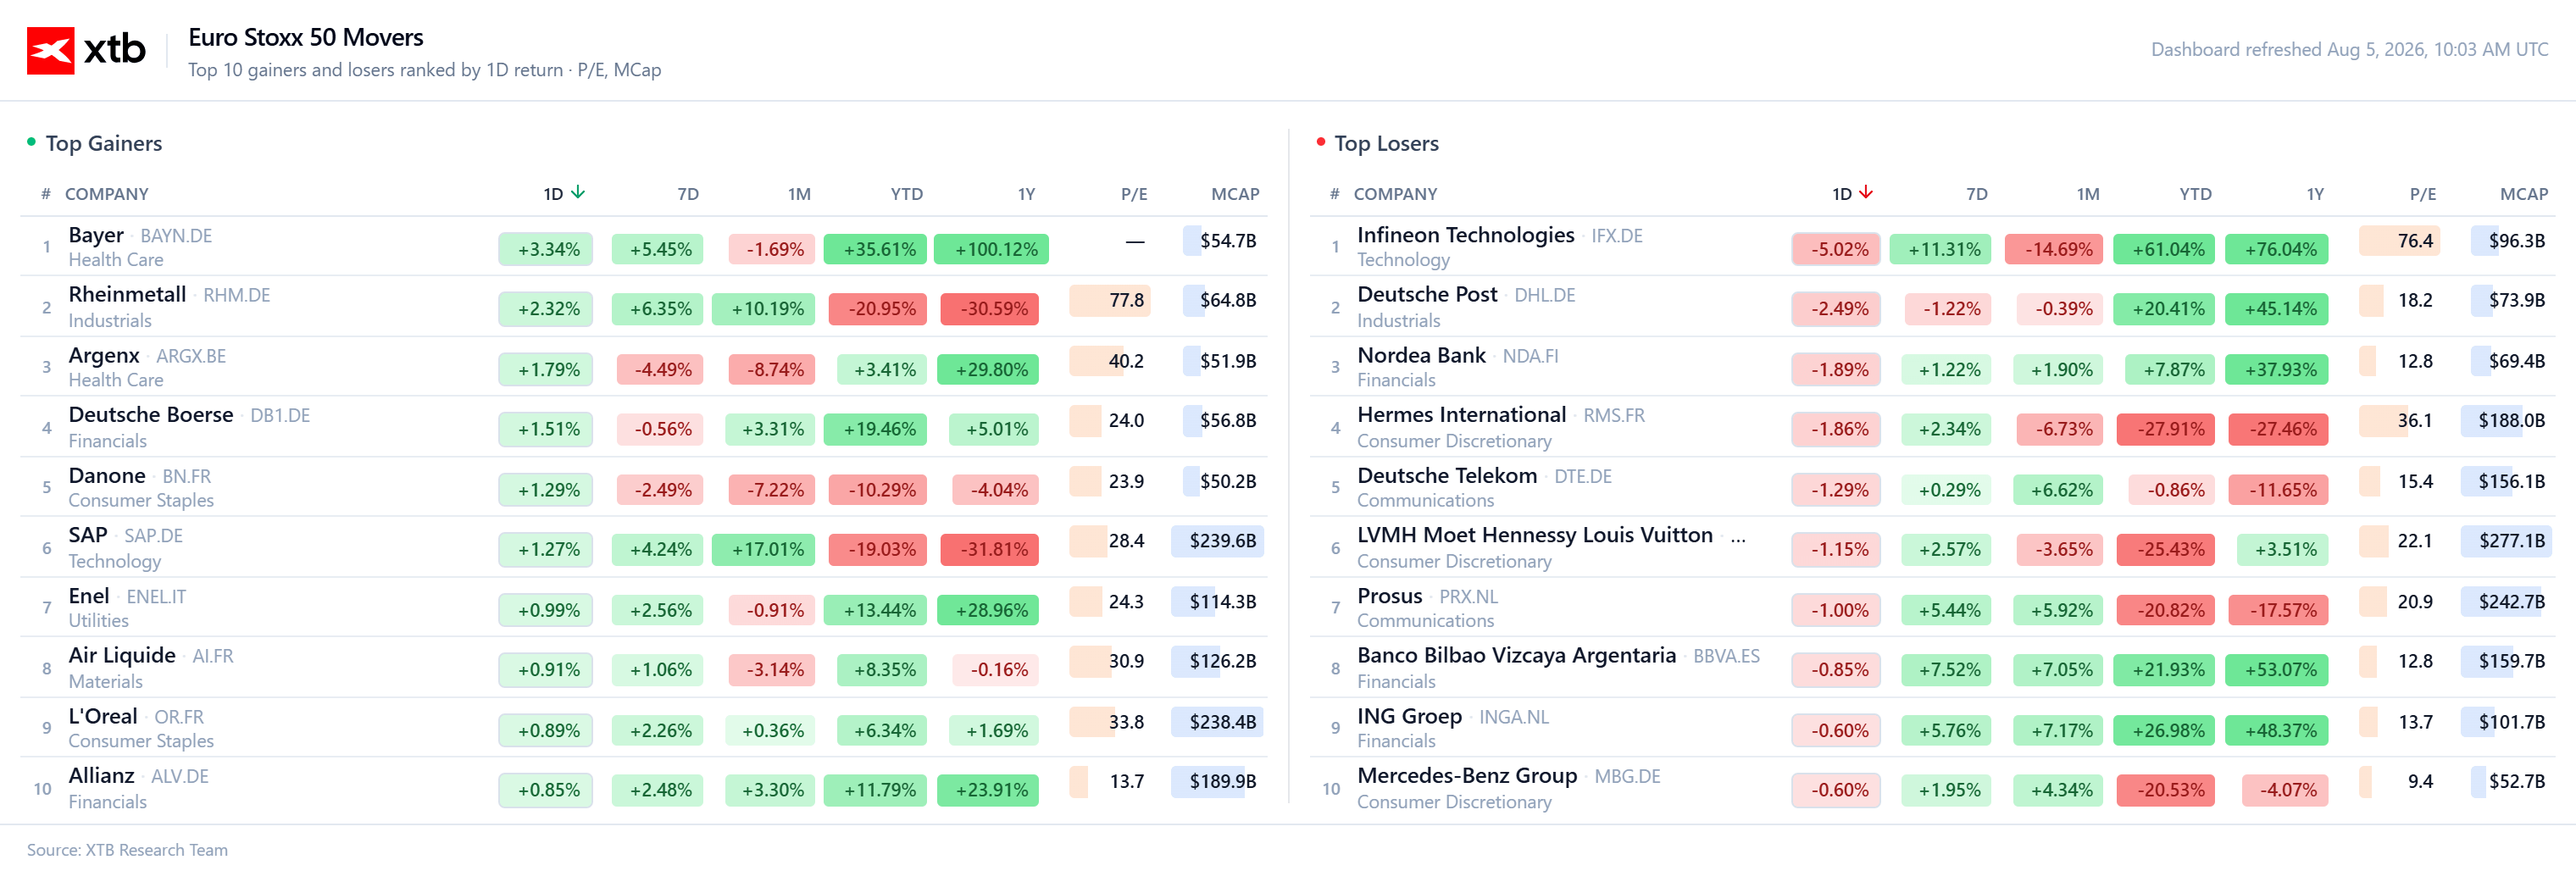Image resolution: width=2576 pixels, height=871 pixels.
Task: Click Infineon's -14.69% 1M return cell
Action: (x=2058, y=249)
